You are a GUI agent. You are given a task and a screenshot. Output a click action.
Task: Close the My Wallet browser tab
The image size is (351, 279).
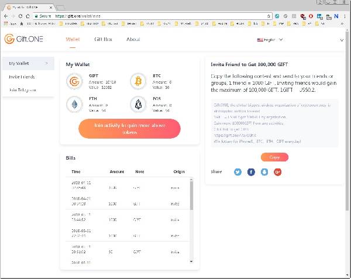[51, 8]
